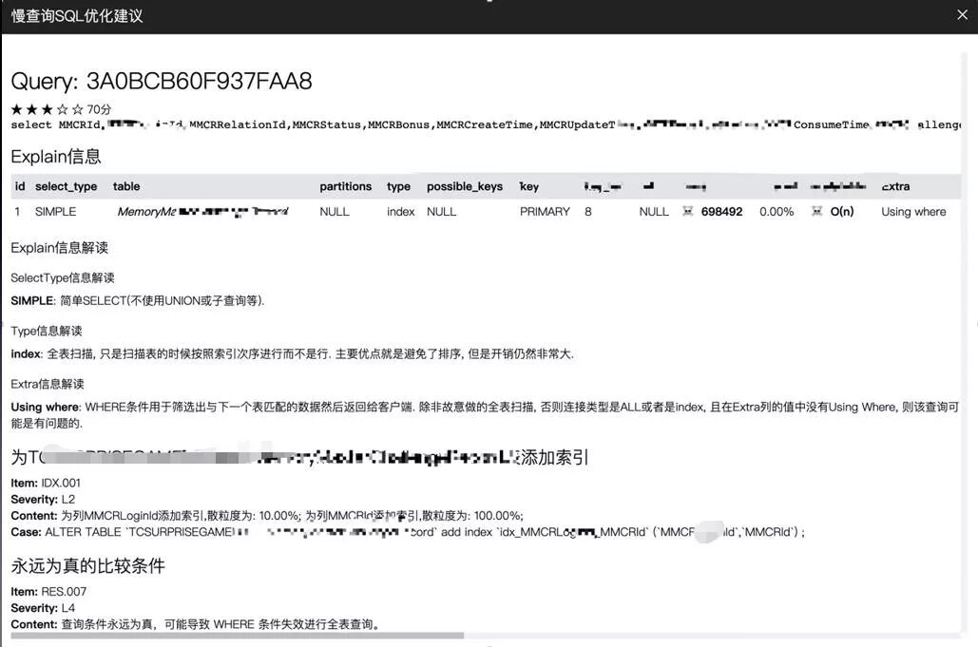Click the first star of the 70分 rating
This screenshot has height=647, width=978.
click(18, 109)
